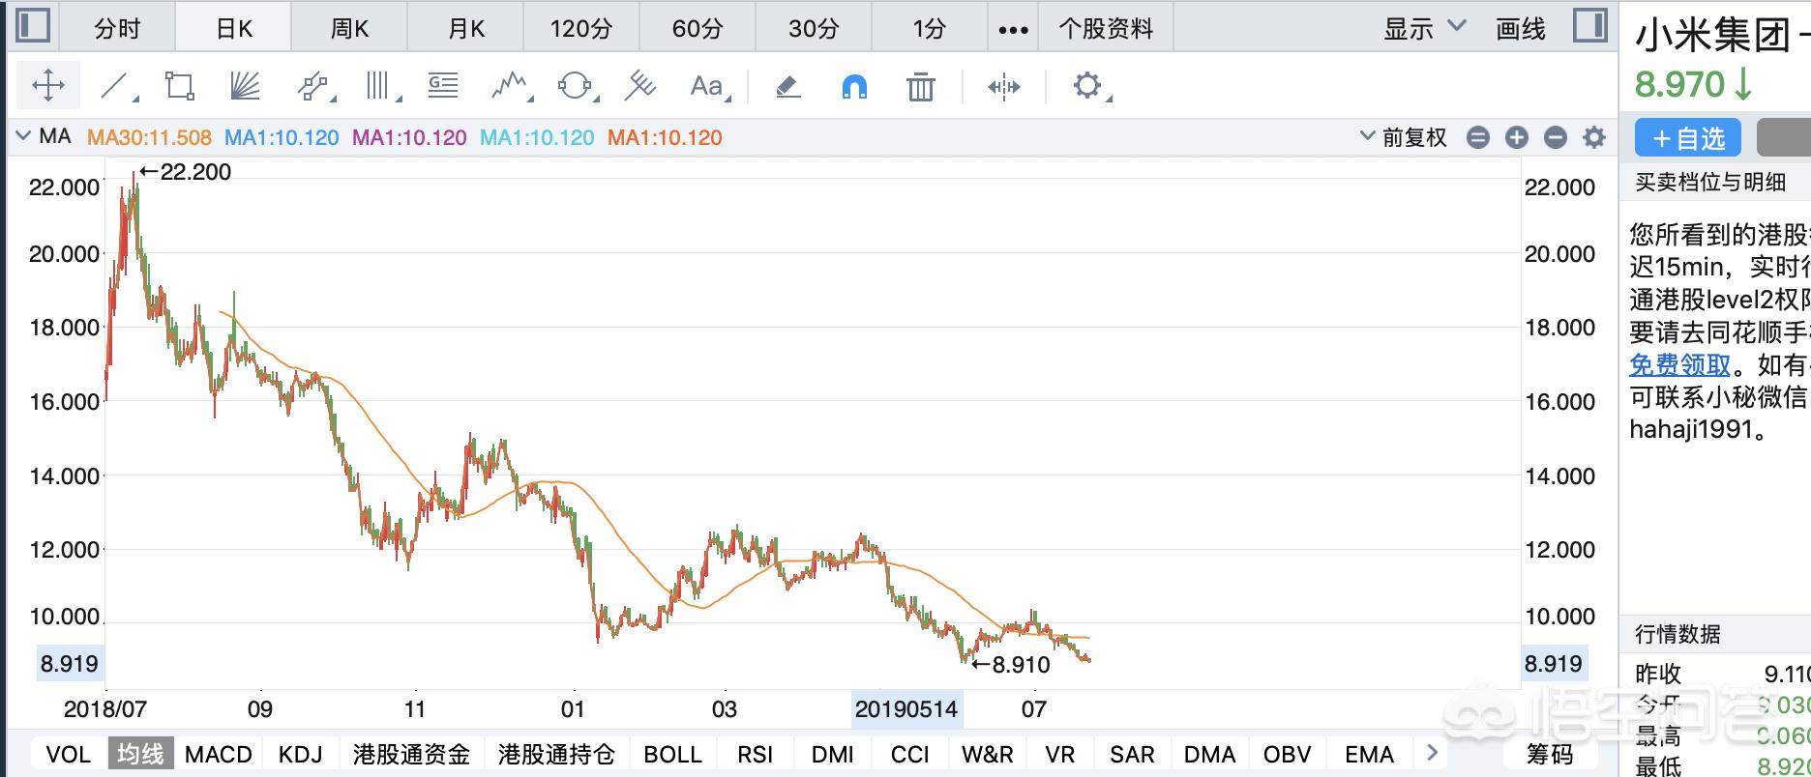Click the +自选 add to watchlist button
The height and width of the screenshot is (777, 1811).
click(x=1688, y=138)
